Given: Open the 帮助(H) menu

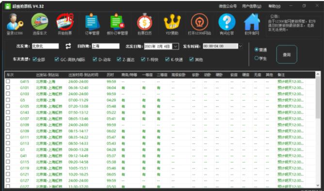Looking at the screenshot, I should (x=275, y=6).
